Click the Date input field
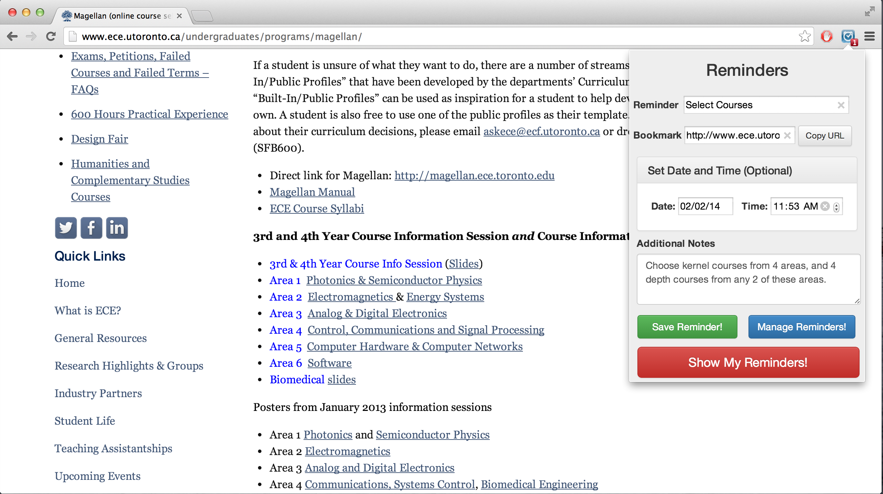The height and width of the screenshot is (494, 883). point(705,206)
